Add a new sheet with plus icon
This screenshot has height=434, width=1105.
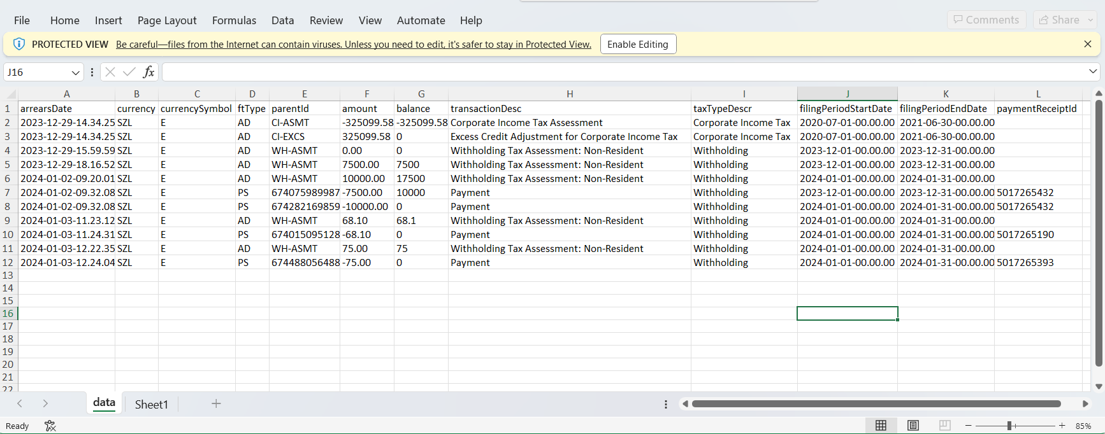coord(216,403)
